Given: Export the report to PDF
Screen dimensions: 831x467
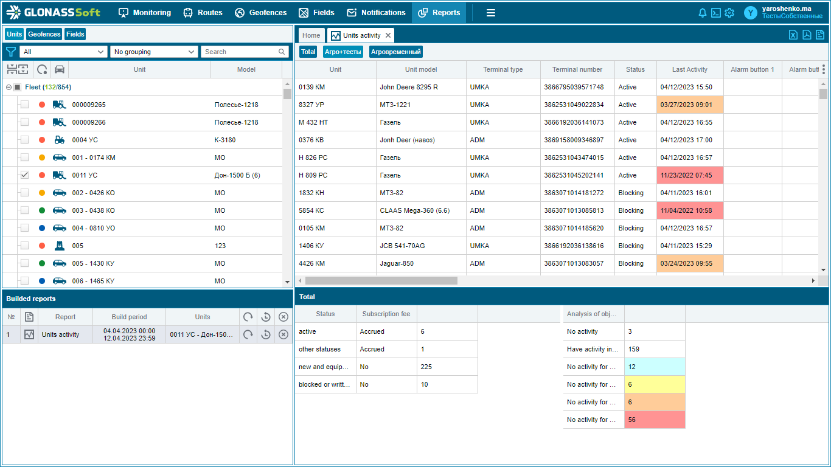Looking at the screenshot, I should pos(807,35).
